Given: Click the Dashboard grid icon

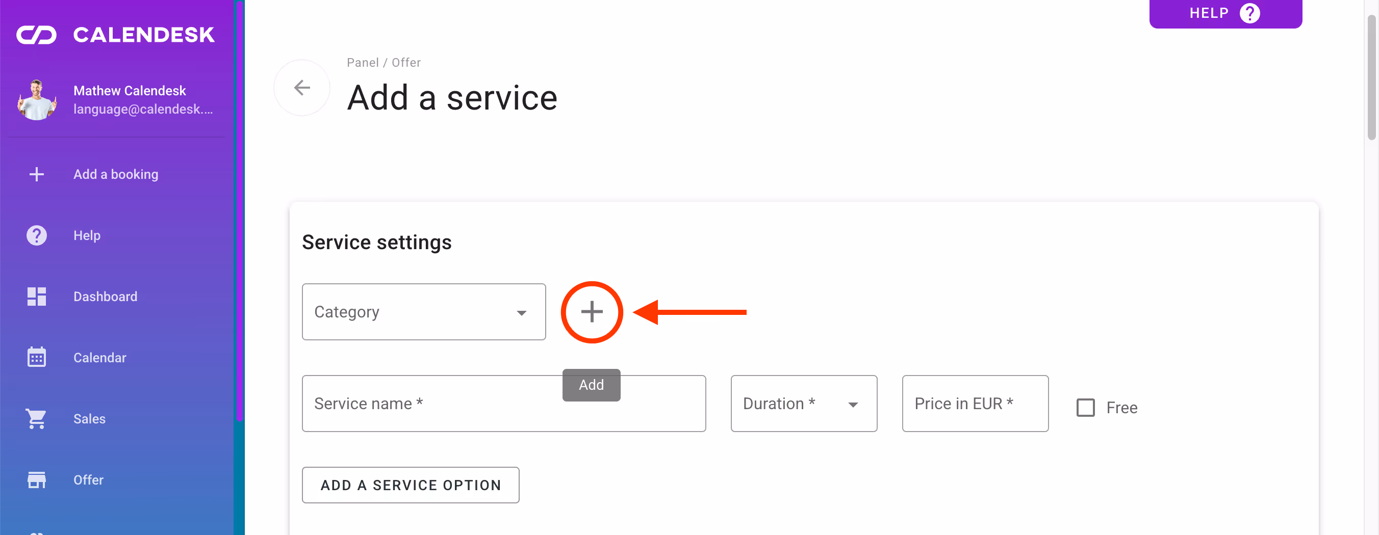Looking at the screenshot, I should point(36,297).
